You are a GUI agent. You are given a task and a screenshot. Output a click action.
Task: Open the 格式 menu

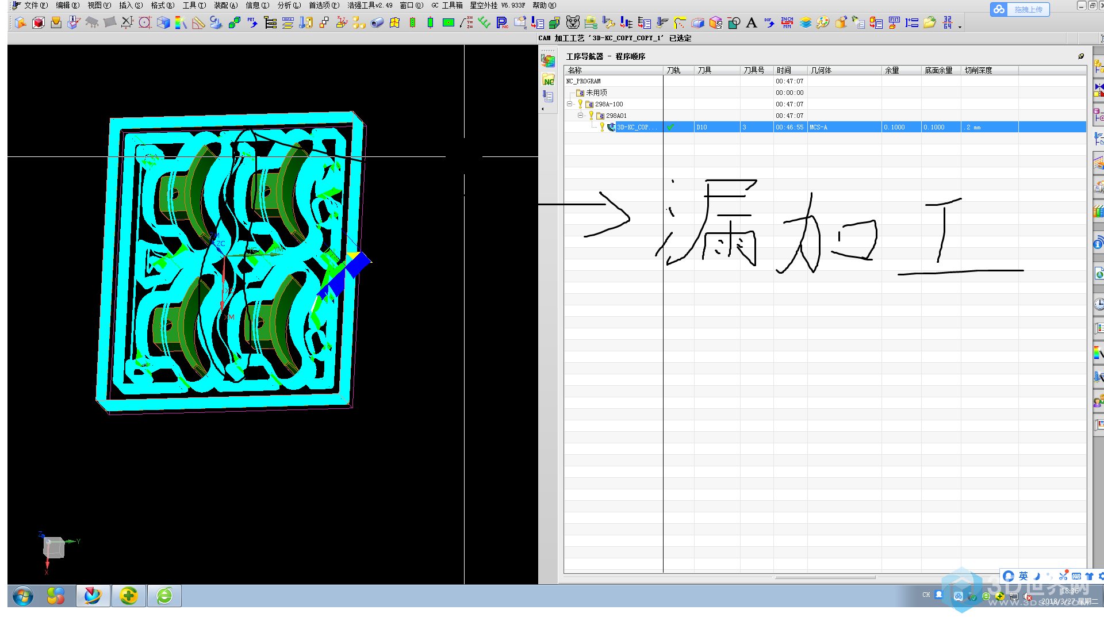tap(162, 5)
